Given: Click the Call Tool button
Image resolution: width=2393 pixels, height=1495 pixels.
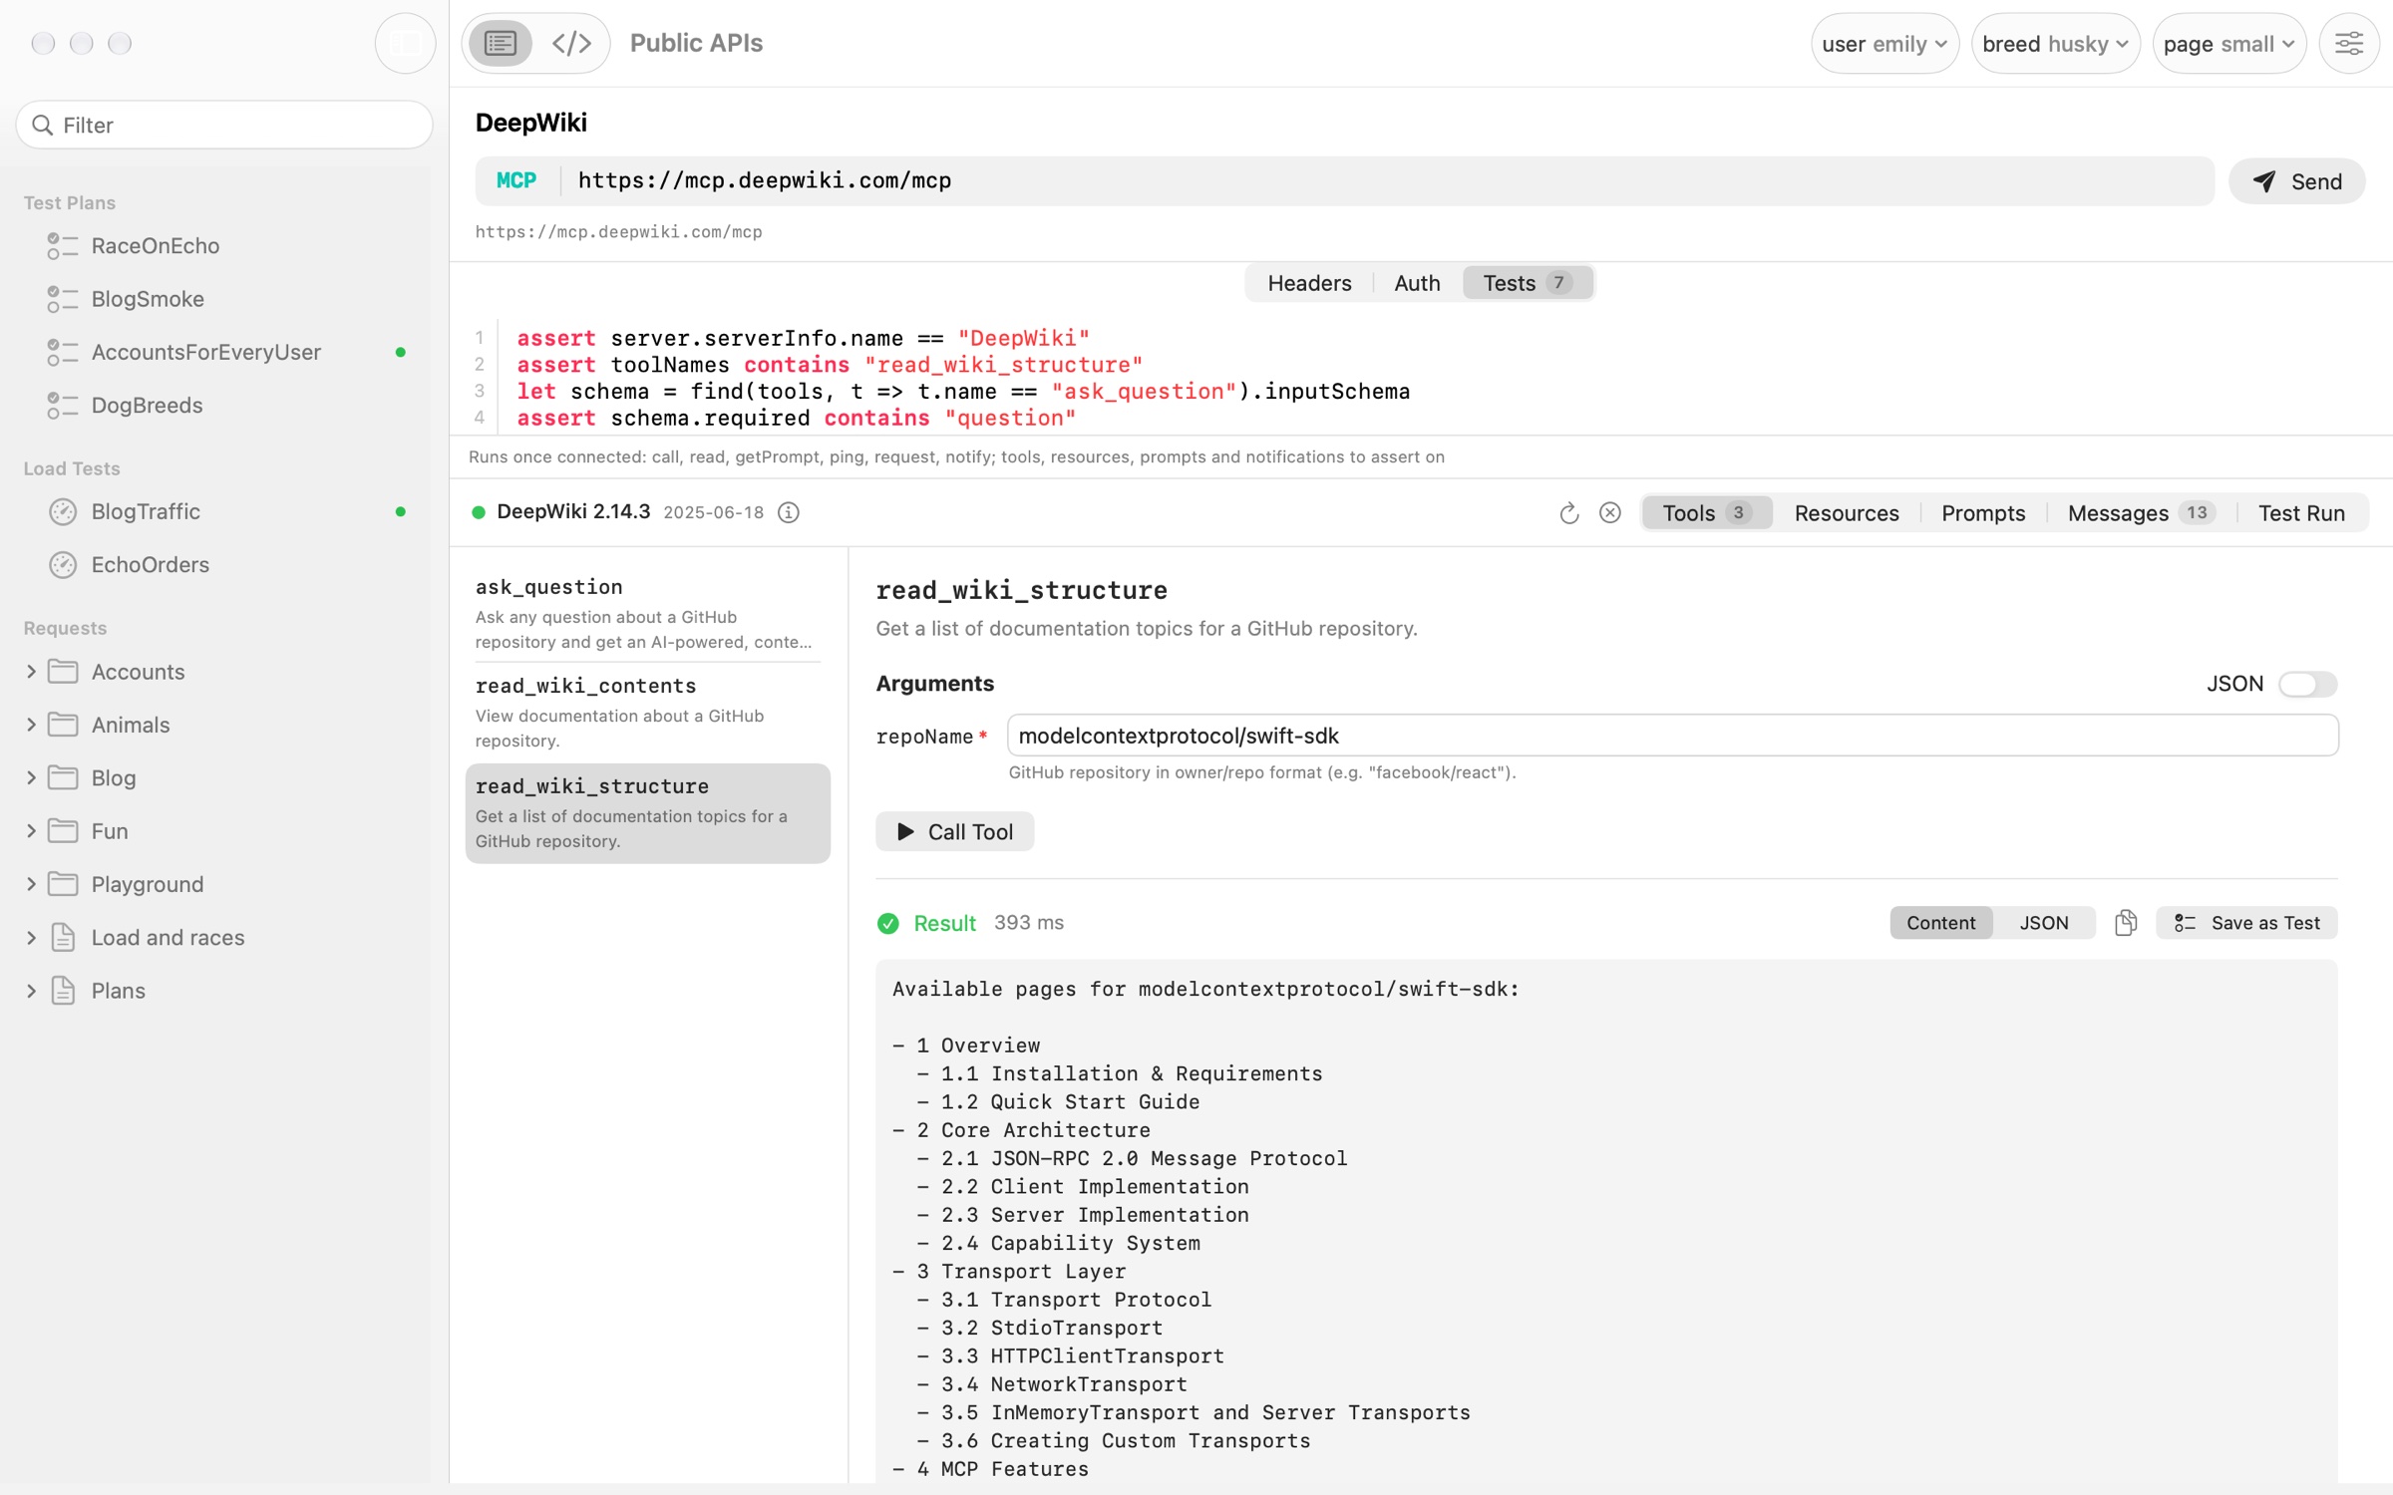Looking at the screenshot, I should point(954,831).
